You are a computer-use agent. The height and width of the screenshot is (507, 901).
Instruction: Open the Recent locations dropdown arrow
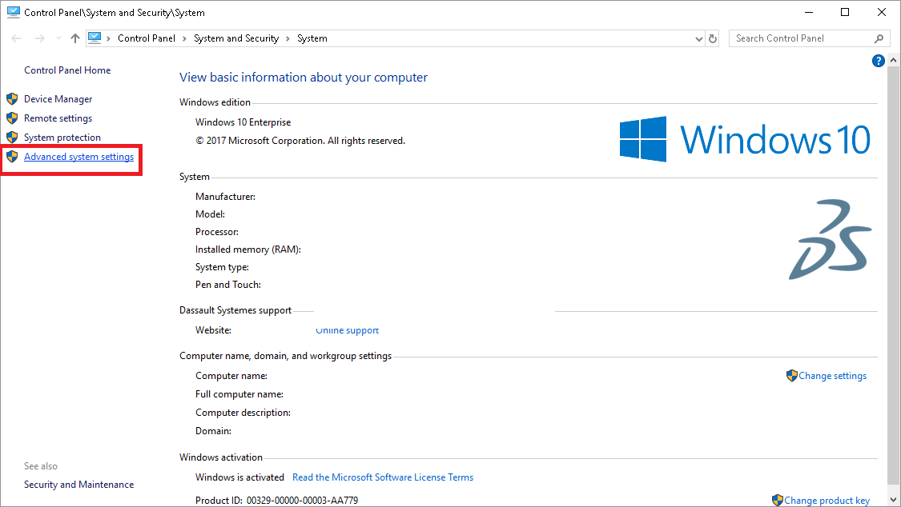coord(58,38)
